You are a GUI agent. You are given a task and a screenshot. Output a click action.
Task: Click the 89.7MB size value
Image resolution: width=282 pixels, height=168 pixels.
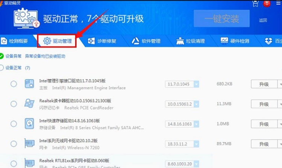pyautogui.click(x=224, y=144)
